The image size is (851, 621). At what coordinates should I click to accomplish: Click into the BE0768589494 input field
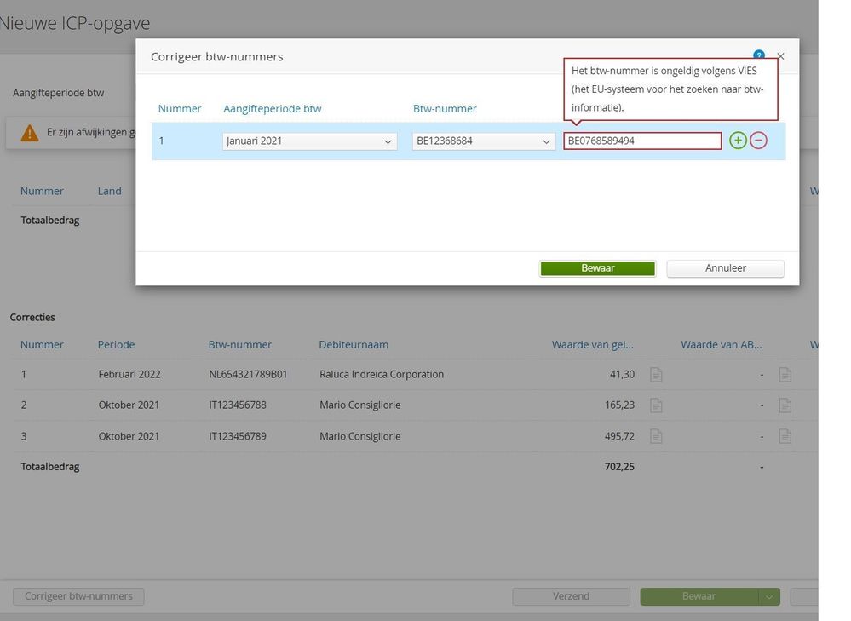[x=642, y=141]
